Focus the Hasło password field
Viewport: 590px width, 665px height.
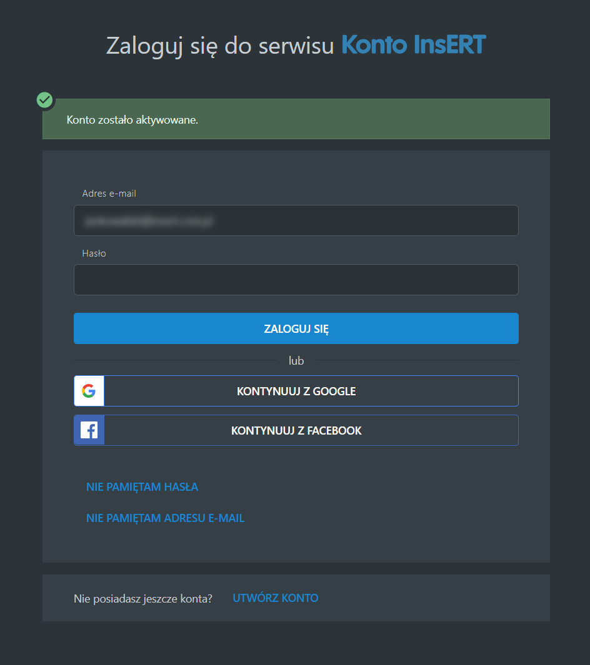pyautogui.click(x=296, y=280)
